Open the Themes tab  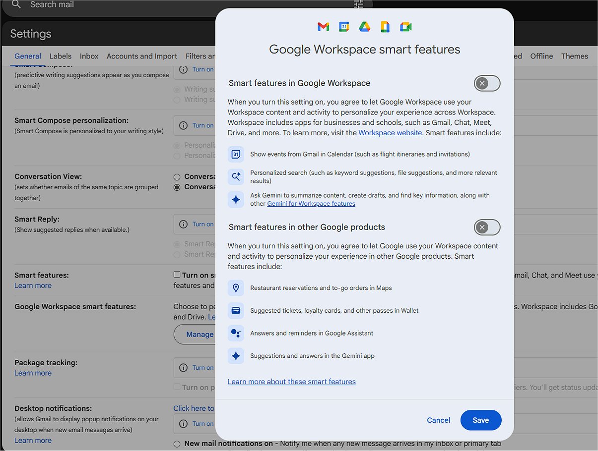tap(575, 56)
